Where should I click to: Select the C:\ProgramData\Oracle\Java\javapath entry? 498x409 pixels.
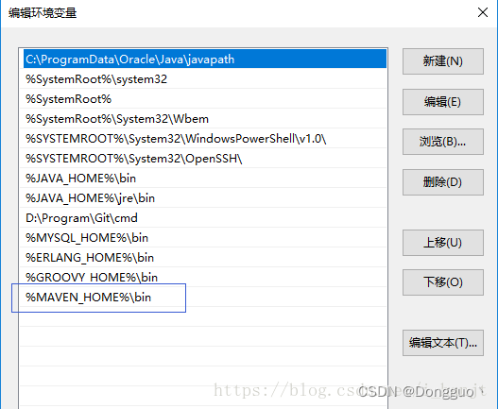205,60
